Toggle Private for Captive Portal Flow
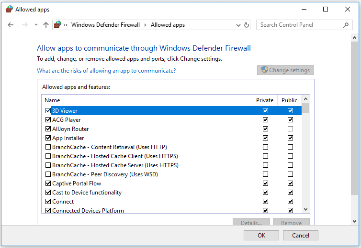361x248 pixels. (x=265, y=183)
